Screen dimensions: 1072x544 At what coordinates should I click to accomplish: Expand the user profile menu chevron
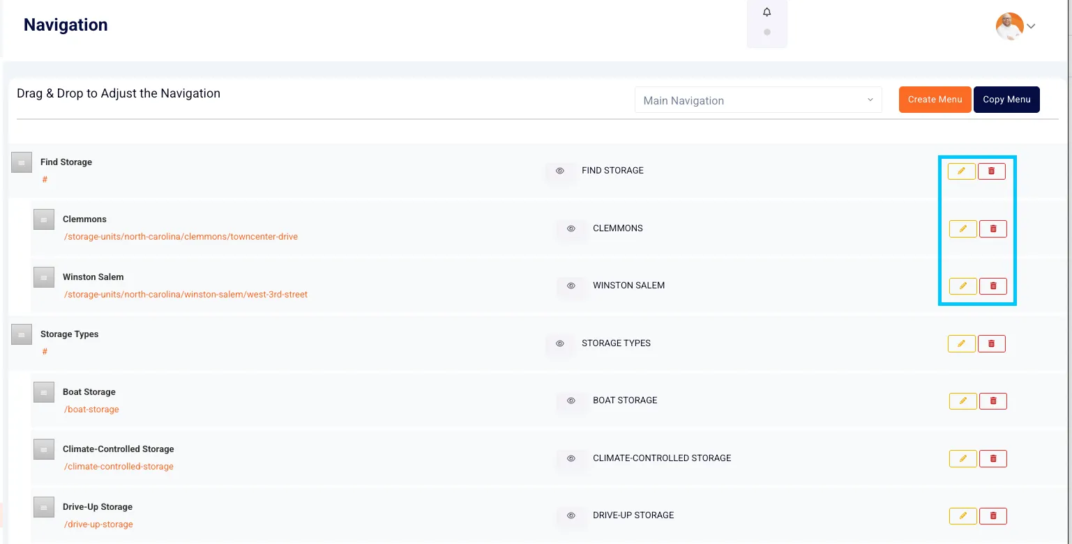pos(1031,26)
